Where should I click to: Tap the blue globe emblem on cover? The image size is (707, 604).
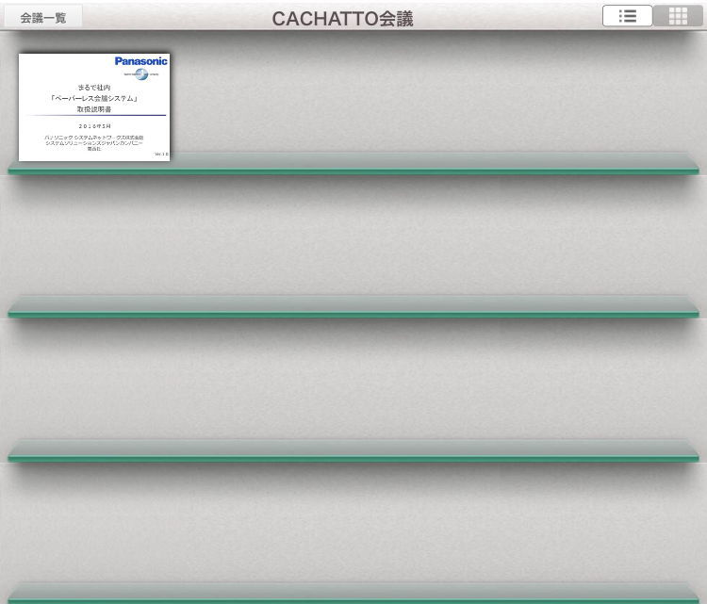(141, 73)
